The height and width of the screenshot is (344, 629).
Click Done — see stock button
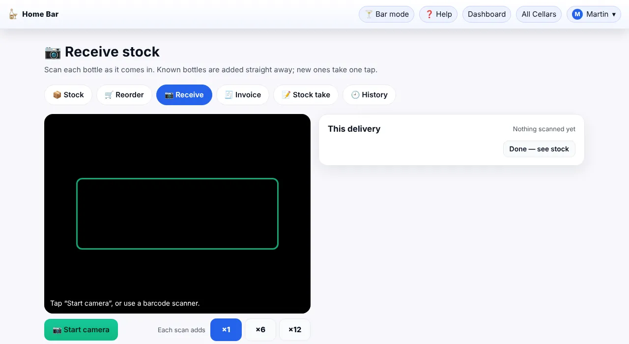(x=539, y=149)
